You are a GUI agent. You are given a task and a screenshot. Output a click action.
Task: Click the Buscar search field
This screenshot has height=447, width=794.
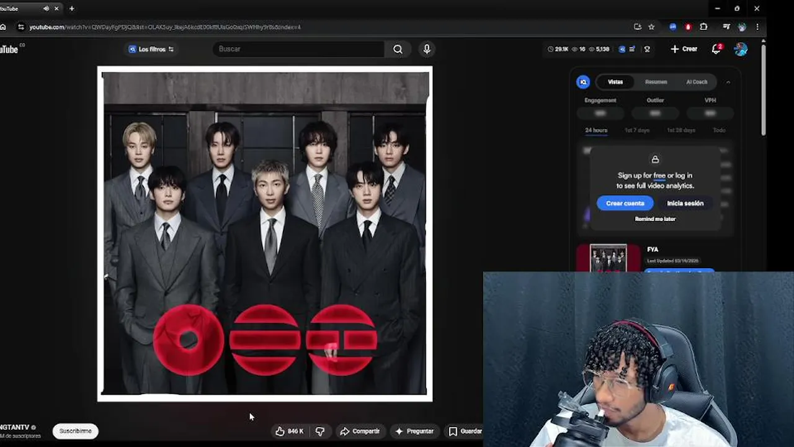click(x=298, y=49)
